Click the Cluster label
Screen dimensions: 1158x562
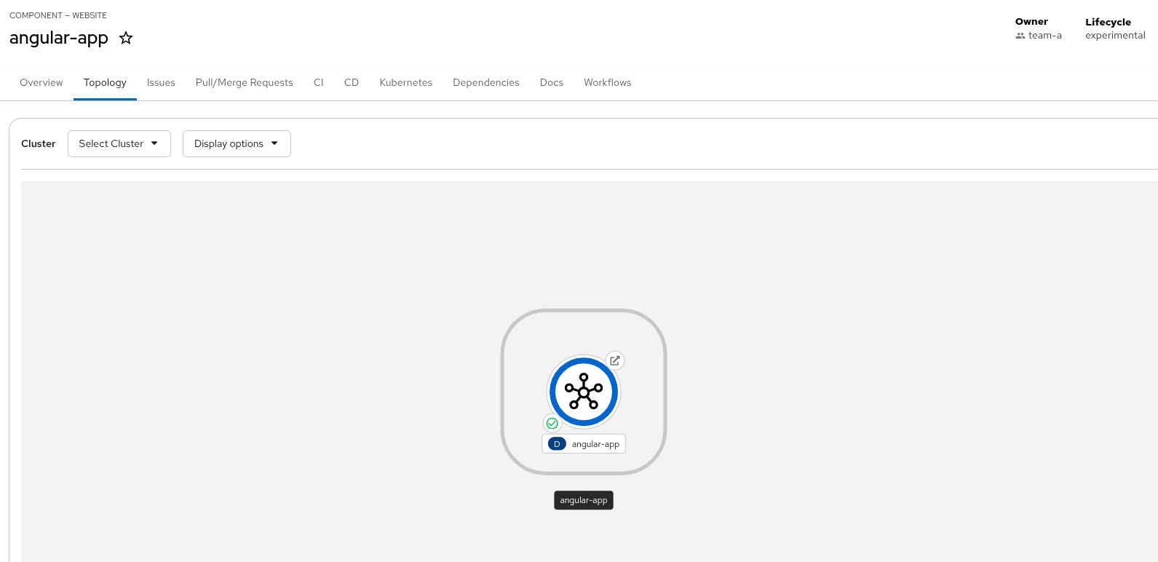pos(39,143)
